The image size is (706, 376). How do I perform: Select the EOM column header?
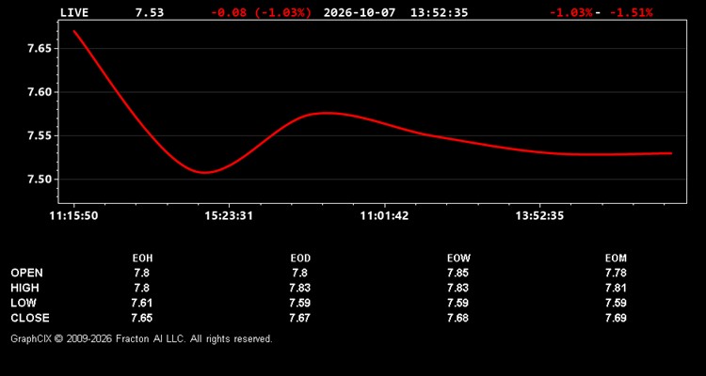[x=616, y=258]
